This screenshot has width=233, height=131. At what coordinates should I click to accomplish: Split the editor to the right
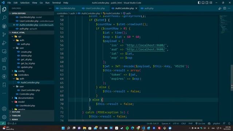click(225, 8)
